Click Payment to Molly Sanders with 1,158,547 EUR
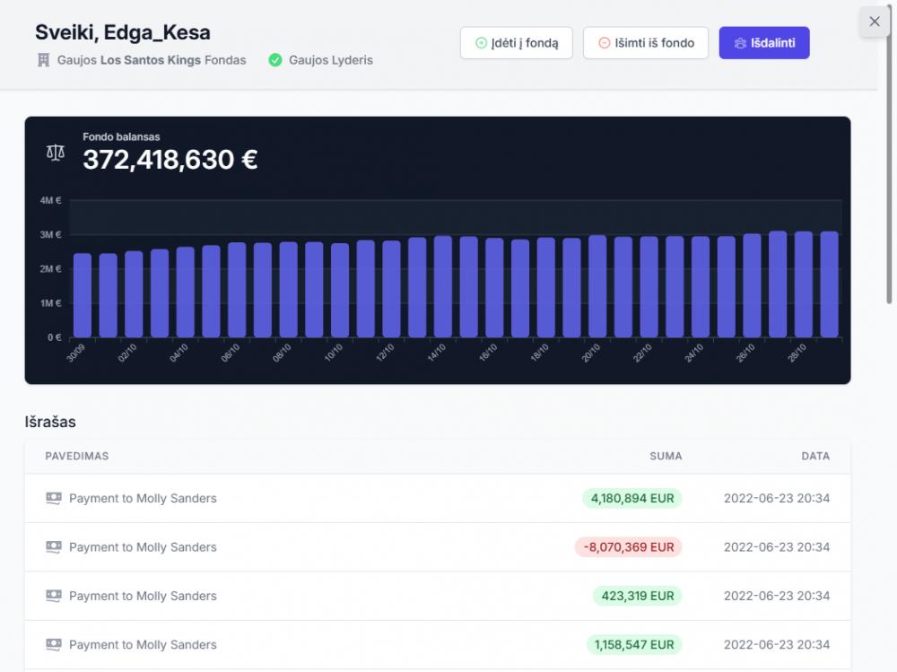 pos(143,644)
